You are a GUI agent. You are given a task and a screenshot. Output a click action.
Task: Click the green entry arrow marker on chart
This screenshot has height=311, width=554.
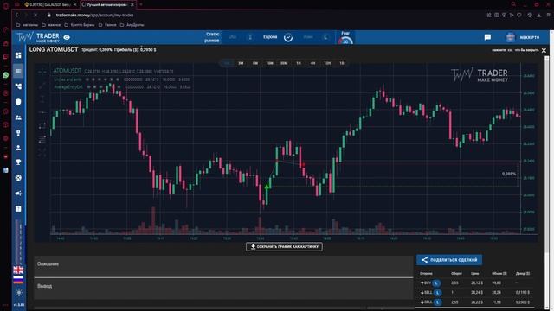click(267, 186)
